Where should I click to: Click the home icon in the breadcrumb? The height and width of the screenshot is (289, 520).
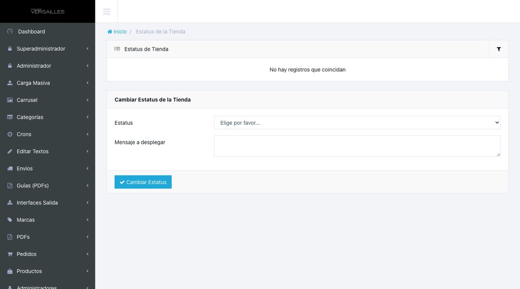click(x=110, y=32)
